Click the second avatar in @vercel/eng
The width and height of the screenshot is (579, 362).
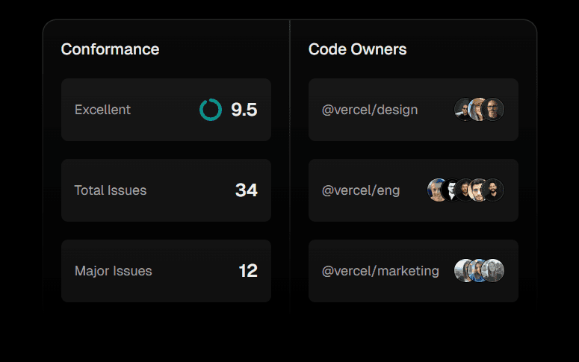point(450,190)
